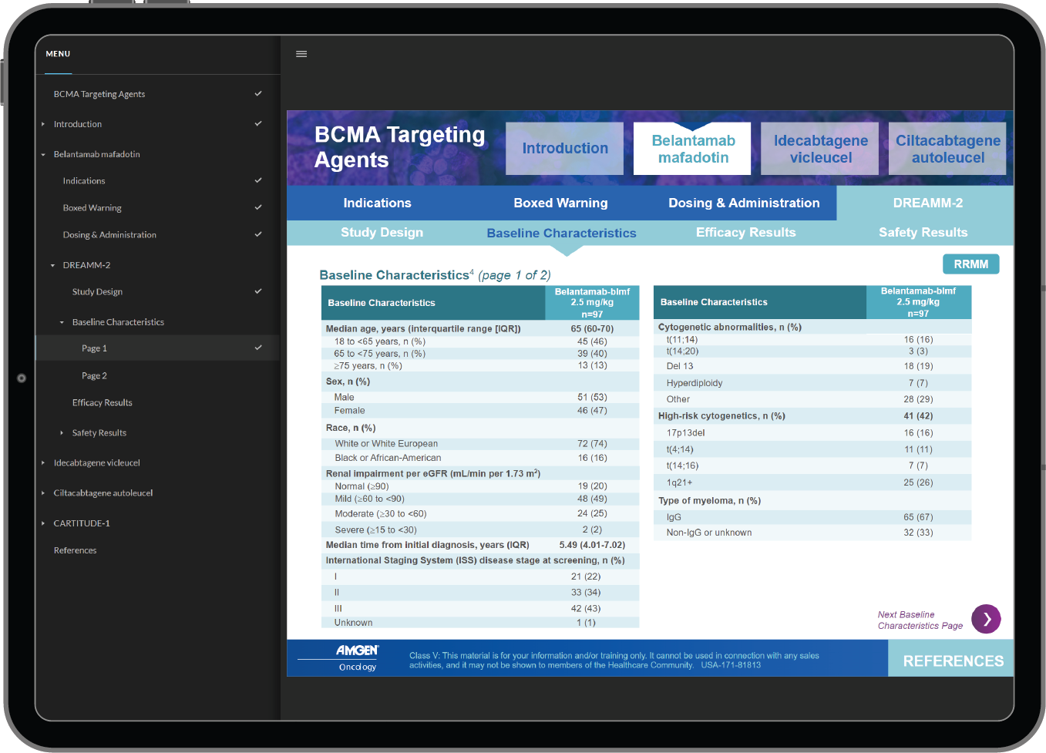Open the Boxed Warning sub-tab

click(560, 203)
